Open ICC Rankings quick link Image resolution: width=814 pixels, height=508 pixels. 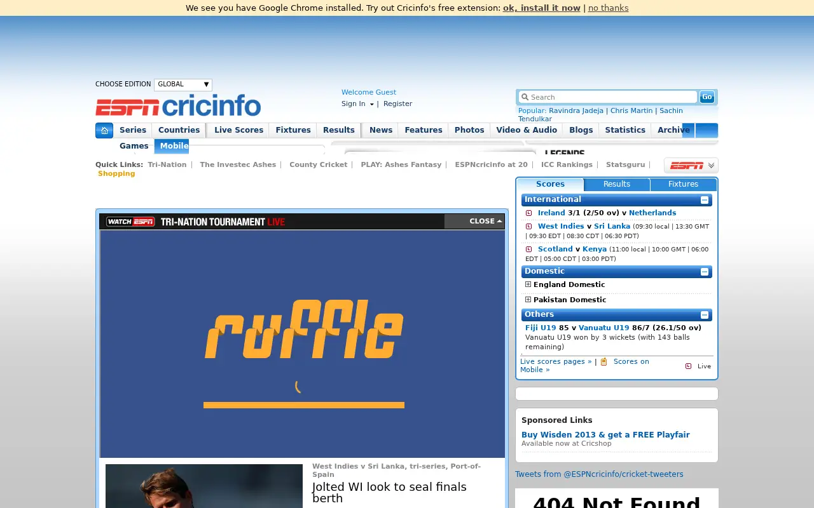567,164
